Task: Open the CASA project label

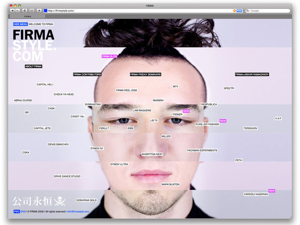Action: pos(51,108)
